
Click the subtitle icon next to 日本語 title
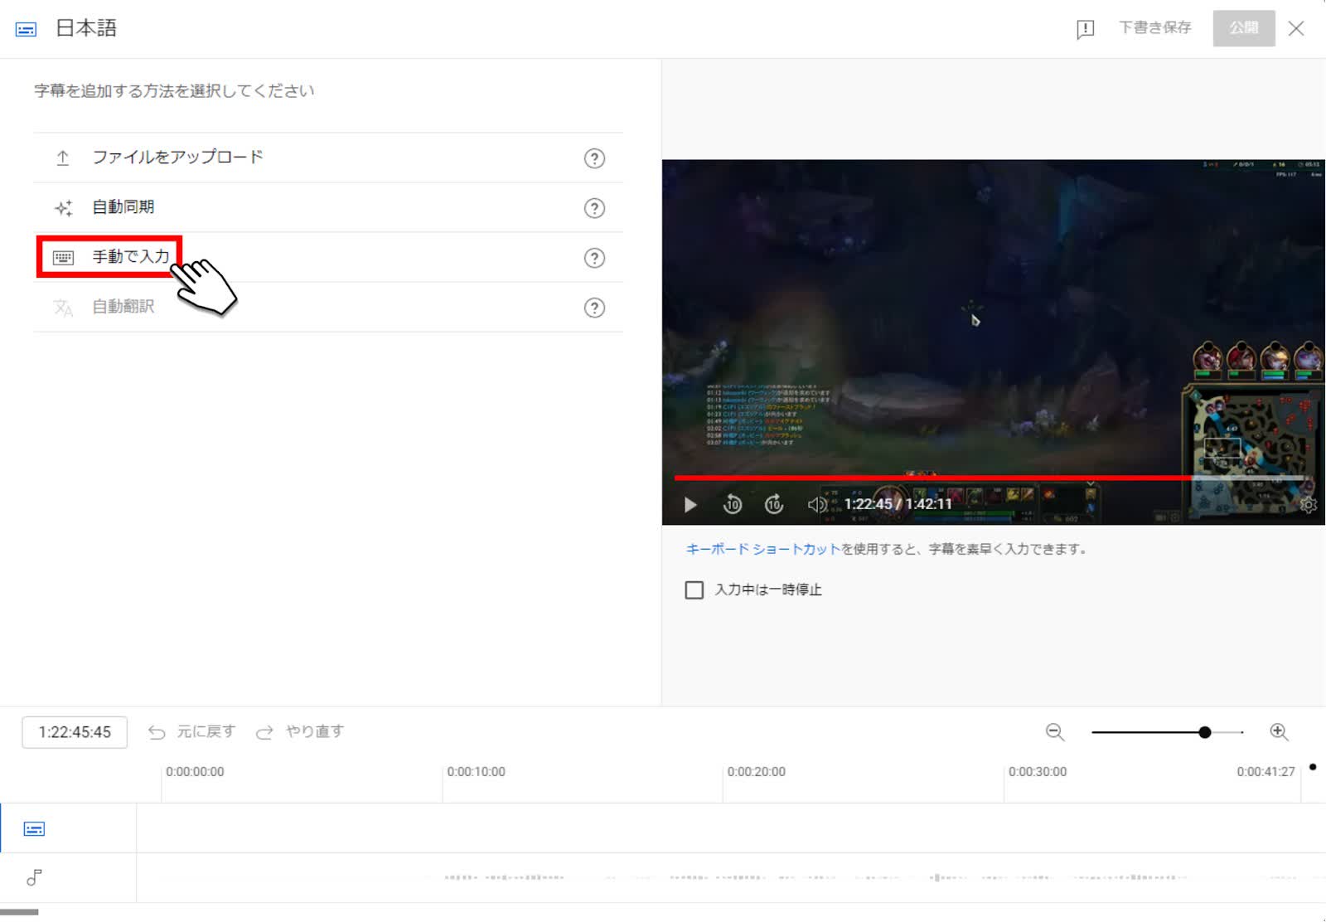26,29
